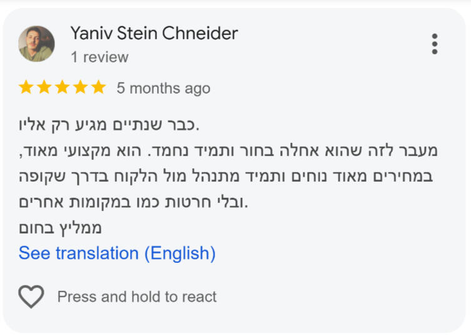Screen dimensions: 471x336
Task: Select See translation (English) link
Action: pos(117,253)
